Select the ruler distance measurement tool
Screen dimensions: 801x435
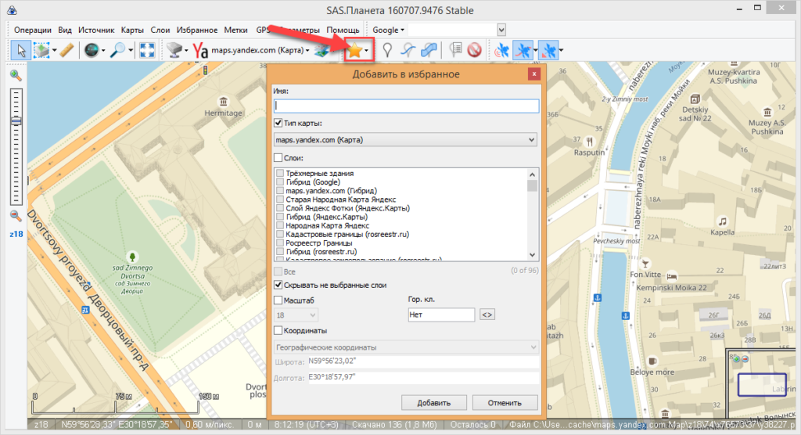(x=66, y=51)
